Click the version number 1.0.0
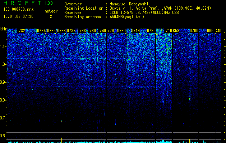 (49, 3)
